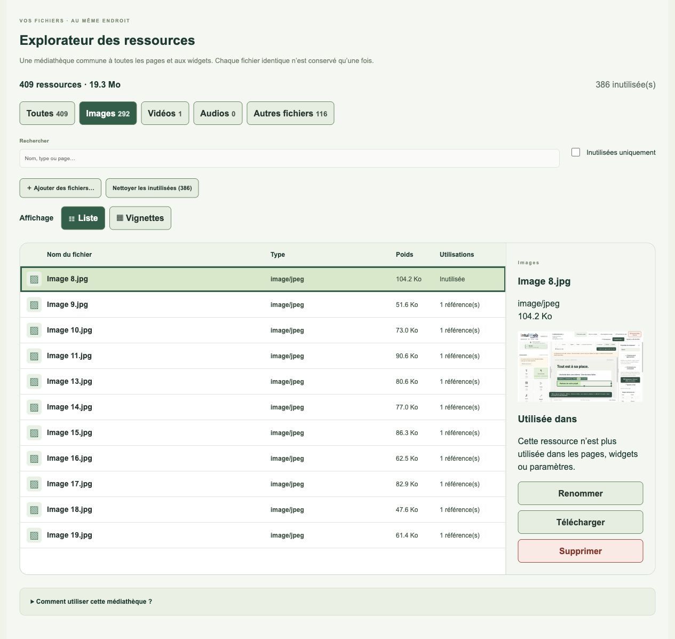
Task: Select the Image 11.jpg file name
Action: coord(69,356)
